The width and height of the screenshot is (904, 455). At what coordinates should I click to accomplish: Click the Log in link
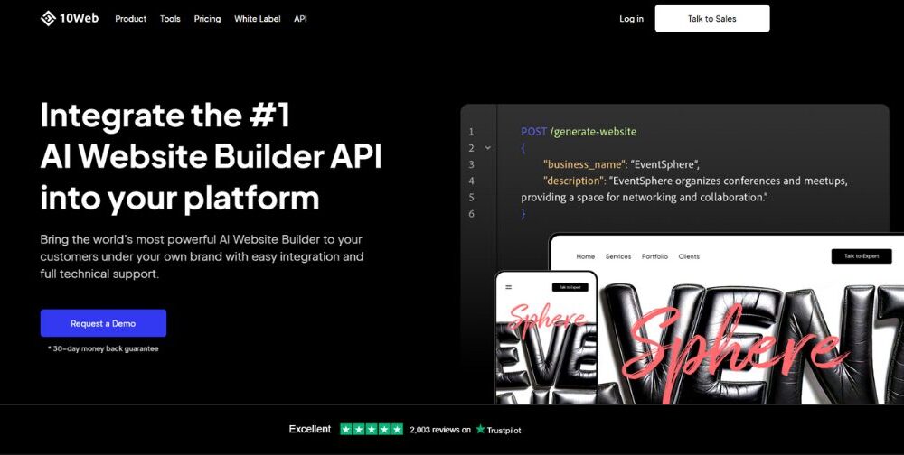pyautogui.click(x=631, y=19)
